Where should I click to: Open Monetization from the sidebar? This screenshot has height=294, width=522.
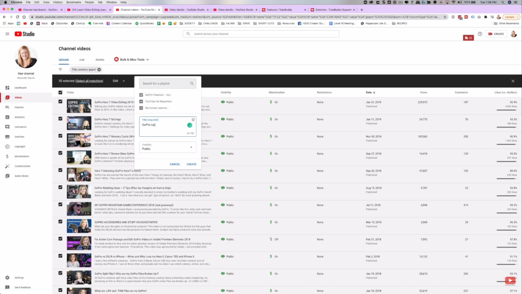21,156
